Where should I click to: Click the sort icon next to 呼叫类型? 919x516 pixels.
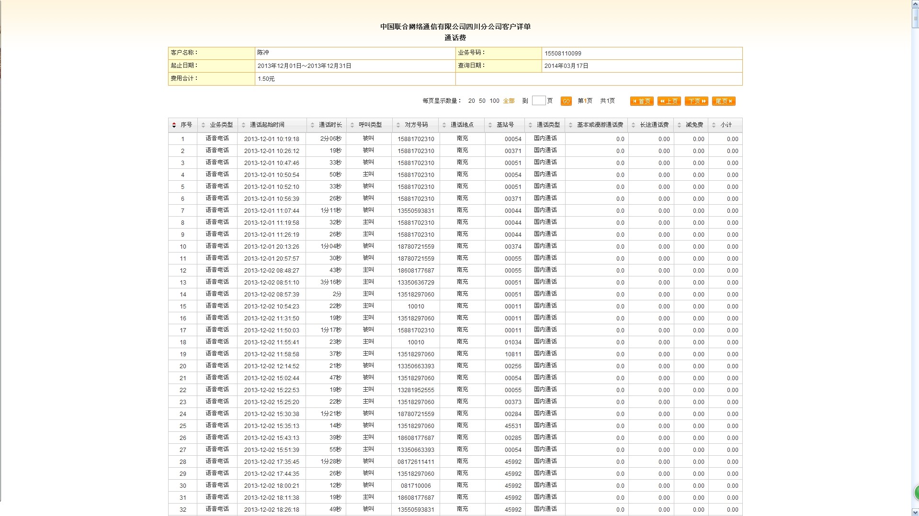click(x=352, y=125)
